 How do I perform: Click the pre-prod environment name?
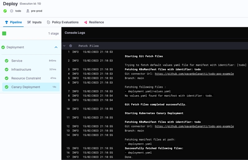pyautogui.click(x=37, y=11)
